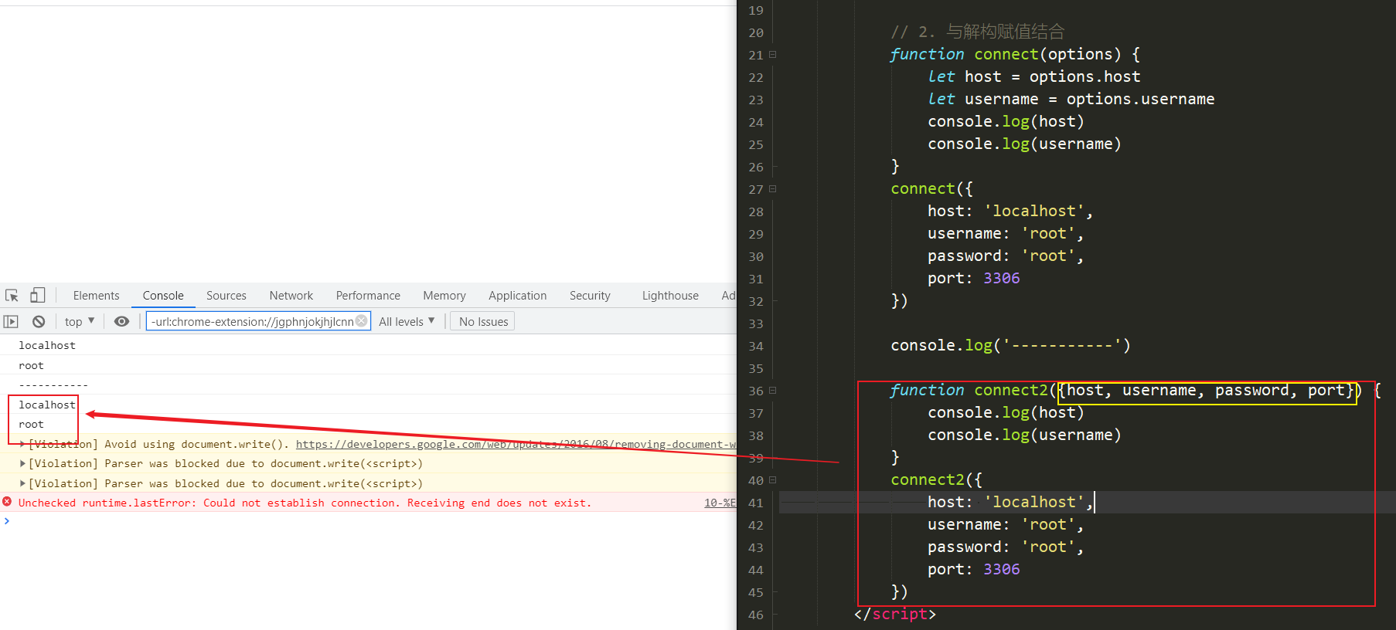Clear the console filter text with the x icon
Image resolution: width=1396 pixels, height=630 pixels.
[x=361, y=321]
